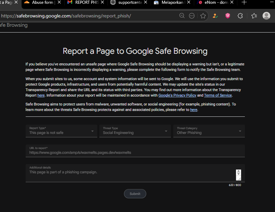Screen dimensions: 275x212
Task: Open the Threat Type dropdown
Action: pyautogui.click(x=135, y=131)
